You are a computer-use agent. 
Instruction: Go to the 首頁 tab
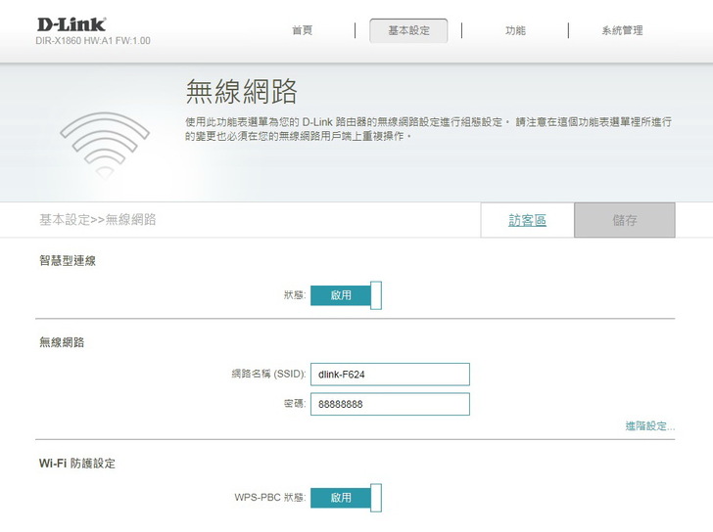coord(302,30)
